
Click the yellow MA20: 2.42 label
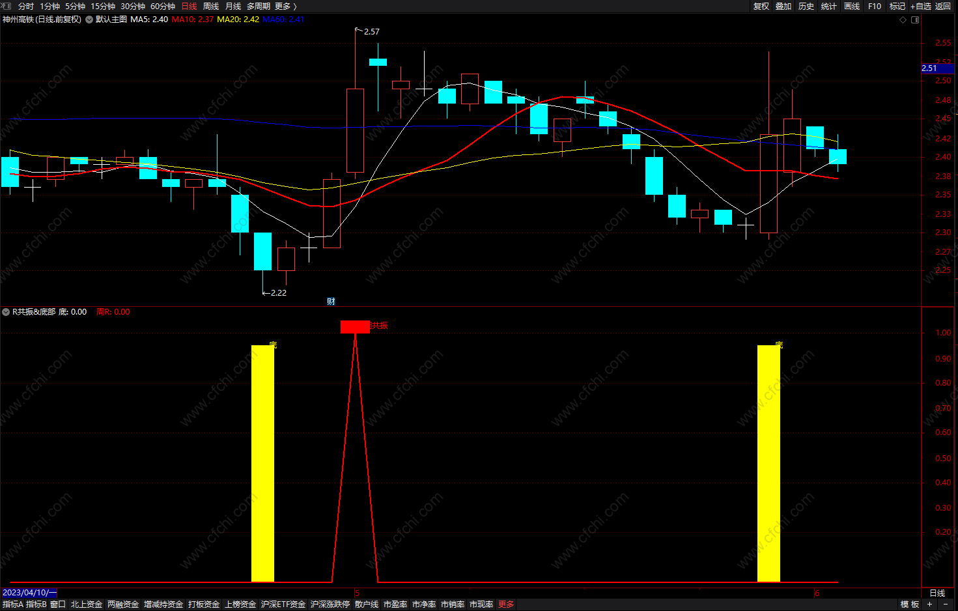[x=238, y=20]
